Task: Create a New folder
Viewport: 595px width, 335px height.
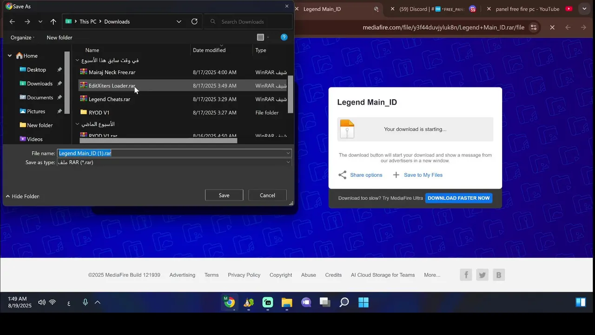Action: pos(59,37)
